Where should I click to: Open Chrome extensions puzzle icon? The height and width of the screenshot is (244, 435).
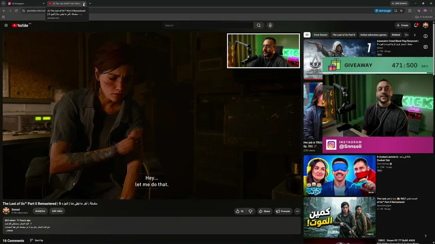point(410,11)
